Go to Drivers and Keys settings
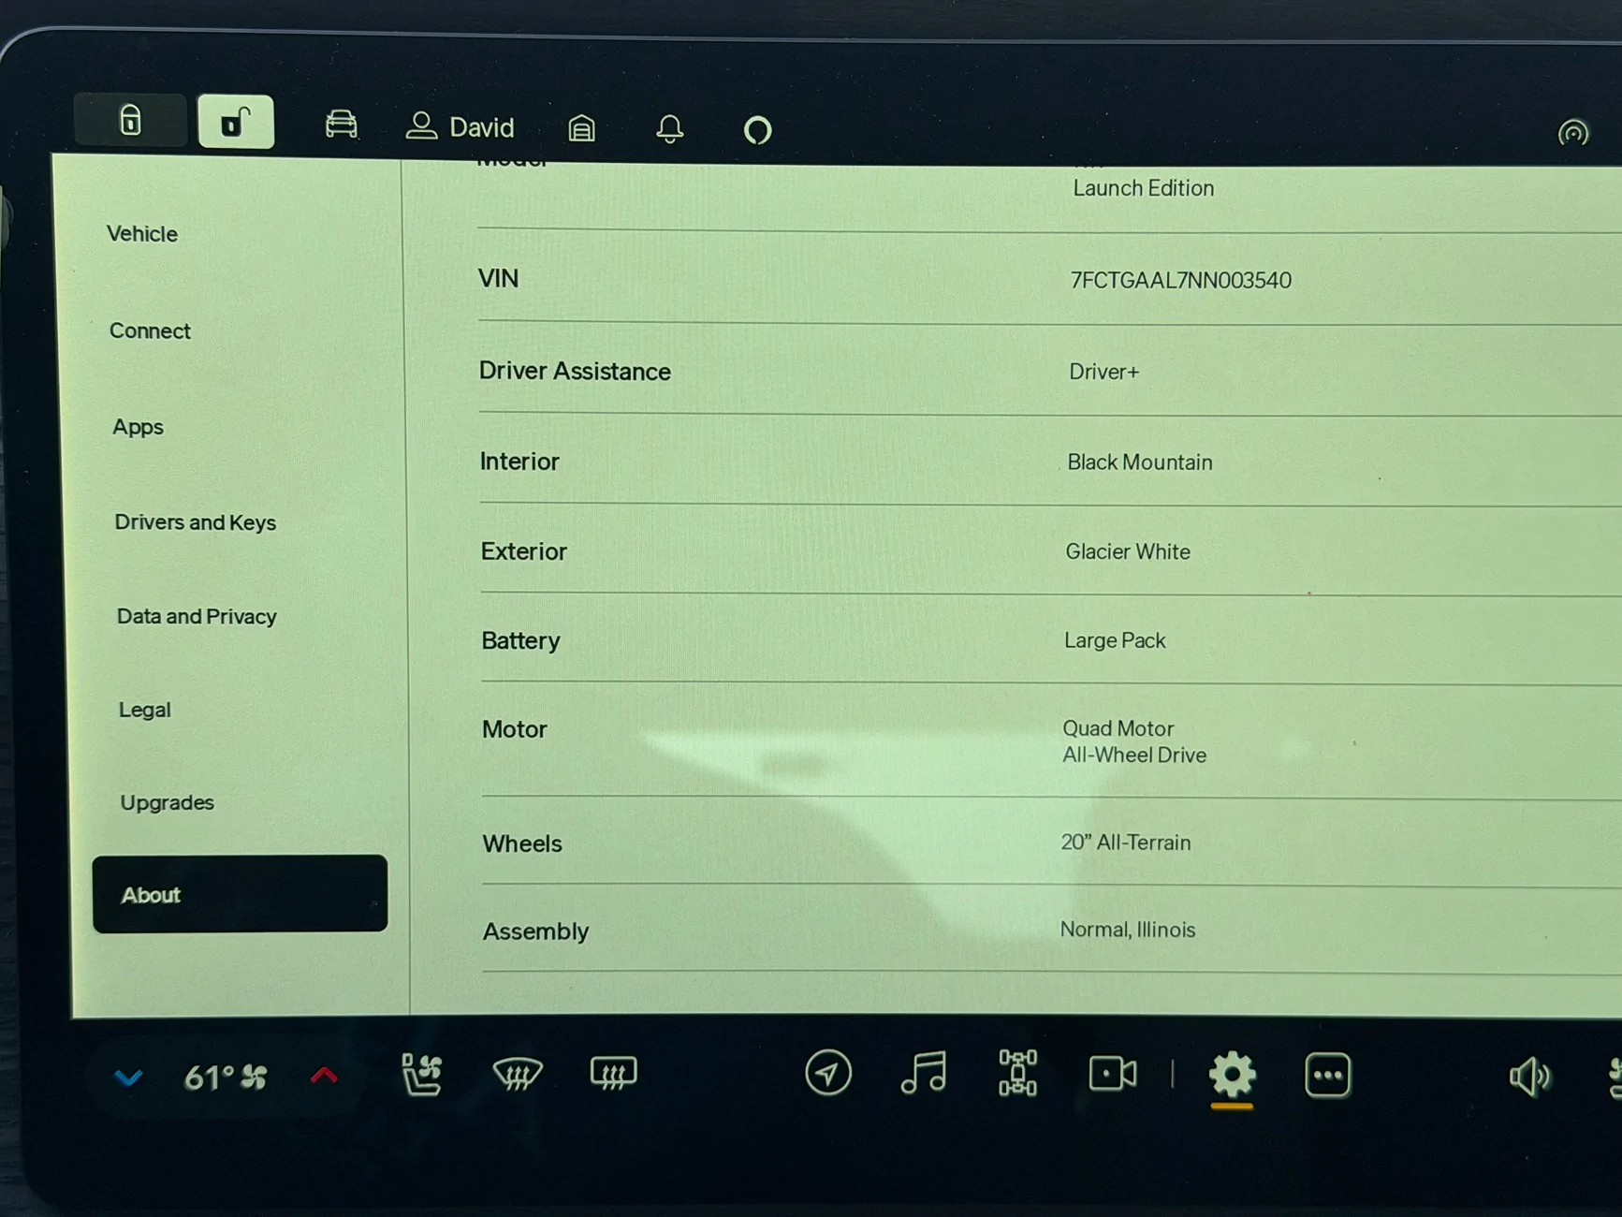Screen dimensions: 1622x1217 [195, 522]
